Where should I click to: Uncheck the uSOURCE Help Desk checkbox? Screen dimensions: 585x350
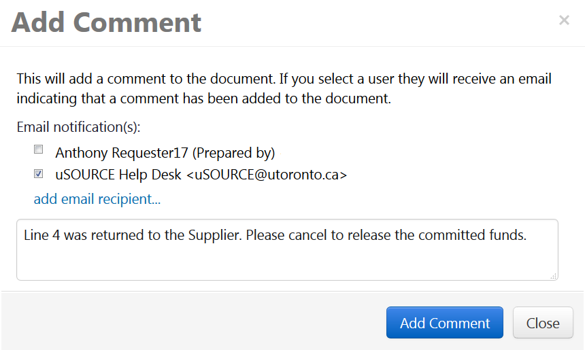click(x=39, y=173)
